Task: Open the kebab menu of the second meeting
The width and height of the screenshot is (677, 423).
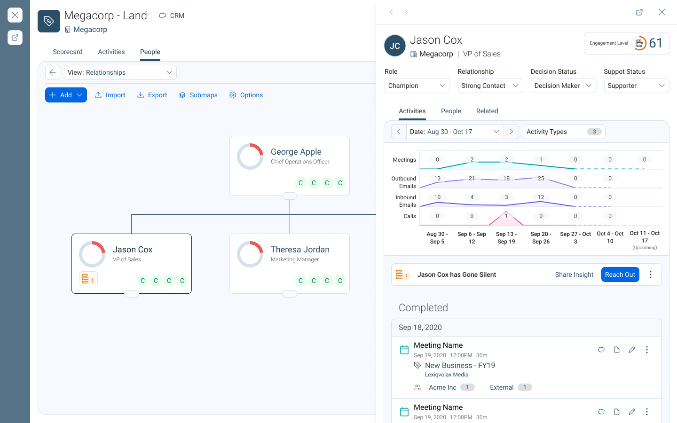Action: click(647, 412)
